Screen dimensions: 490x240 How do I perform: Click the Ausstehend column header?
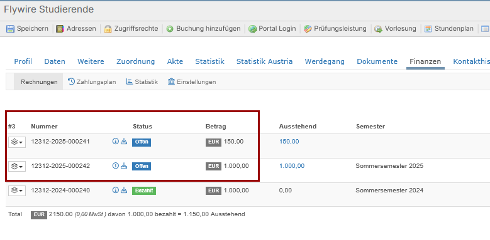[298, 127]
